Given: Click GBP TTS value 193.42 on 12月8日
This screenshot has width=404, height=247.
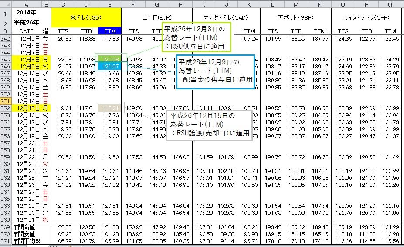Looking at the screenshot, I should 273,60.
